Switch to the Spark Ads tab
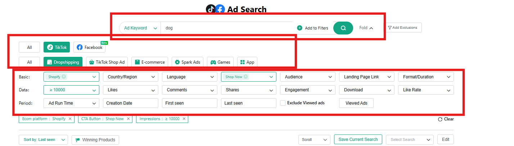This screenshot has width=514, height=146. coord(187,62)
